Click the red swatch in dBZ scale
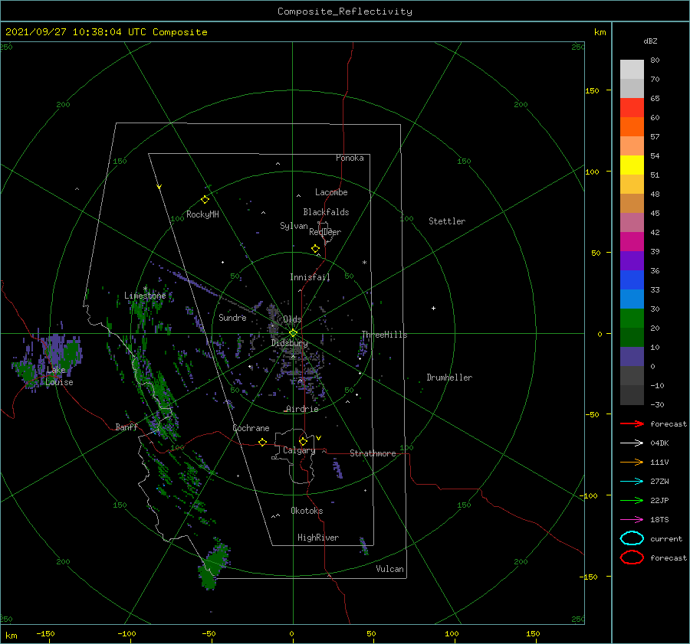 [632, 108]
